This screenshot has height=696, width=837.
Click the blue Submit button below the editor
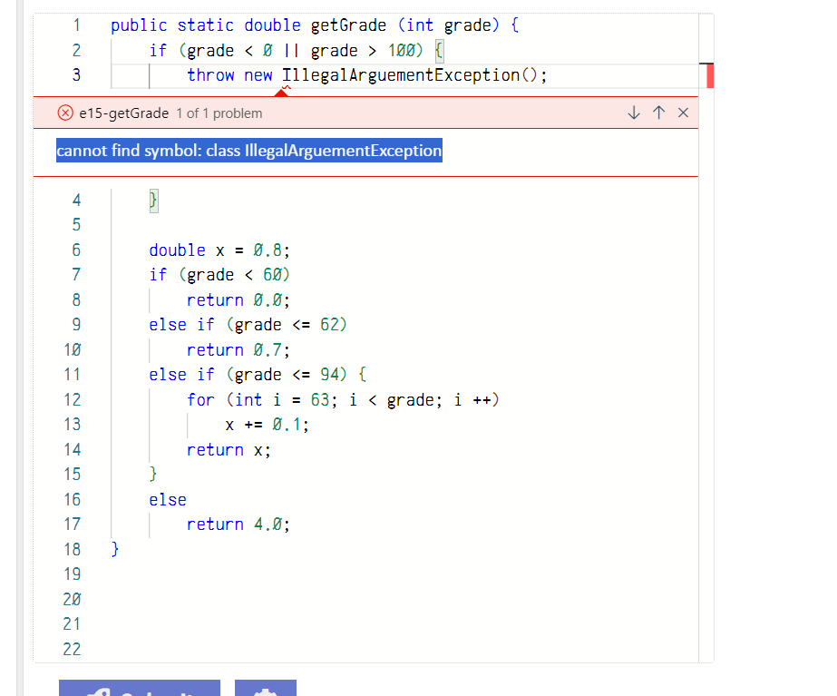click(x=140, y=688)
